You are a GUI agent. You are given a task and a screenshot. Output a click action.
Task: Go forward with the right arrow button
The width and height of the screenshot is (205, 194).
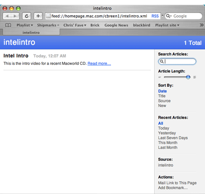[15, 16]
